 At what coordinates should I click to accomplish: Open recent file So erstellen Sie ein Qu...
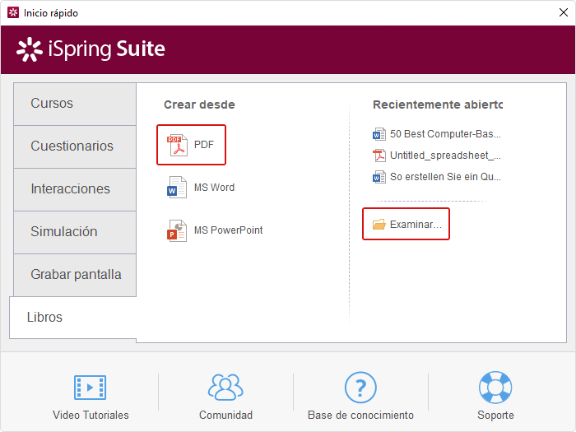(x=445, y=177)
